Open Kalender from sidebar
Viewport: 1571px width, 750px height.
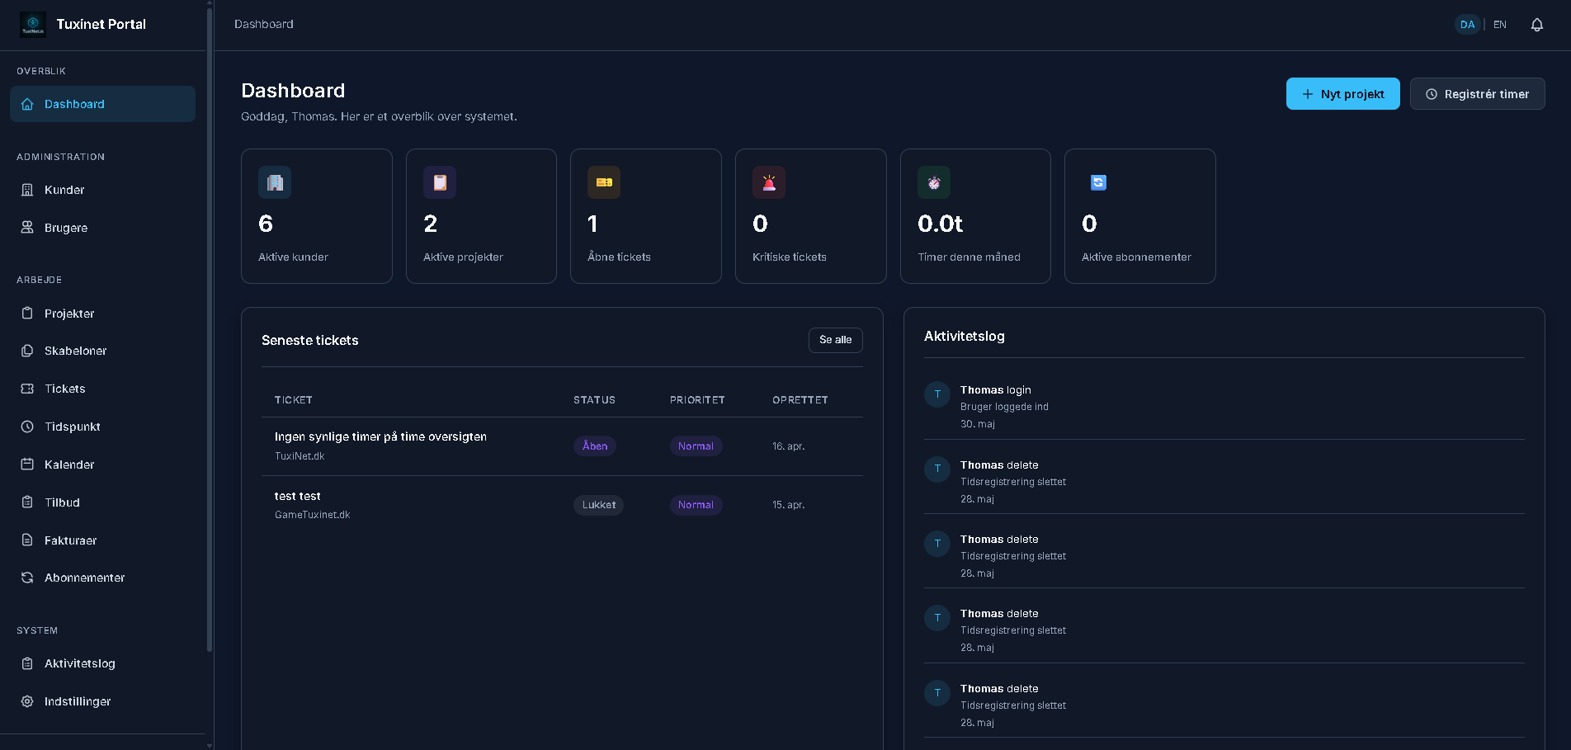[x=102, y=465]
